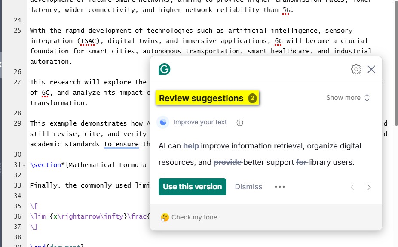Click line number 36 in gutter
Image resolution: width=398 pixels, height=247 pixels.
(18, 216)
